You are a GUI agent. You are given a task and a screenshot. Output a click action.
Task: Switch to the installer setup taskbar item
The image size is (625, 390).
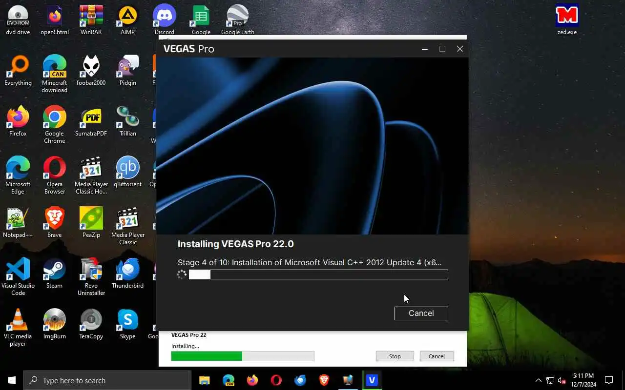pyautogui.click(x=348, y=380)
